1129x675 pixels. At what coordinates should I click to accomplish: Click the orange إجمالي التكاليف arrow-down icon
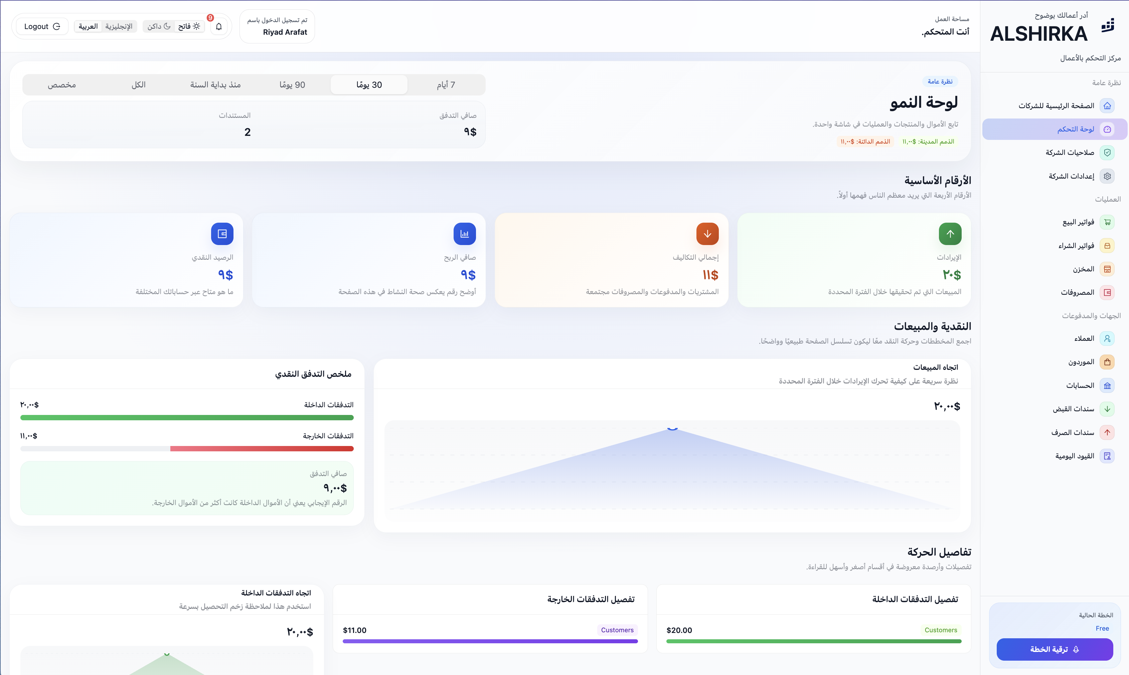coord(707,234)
